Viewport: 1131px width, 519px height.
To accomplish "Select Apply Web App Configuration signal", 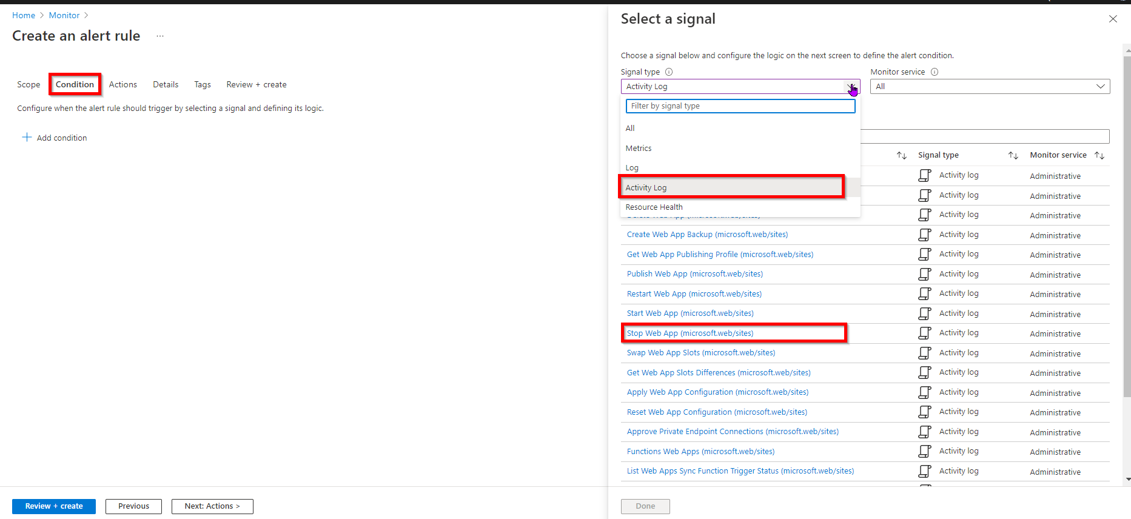I will click(x=718, y=392).
